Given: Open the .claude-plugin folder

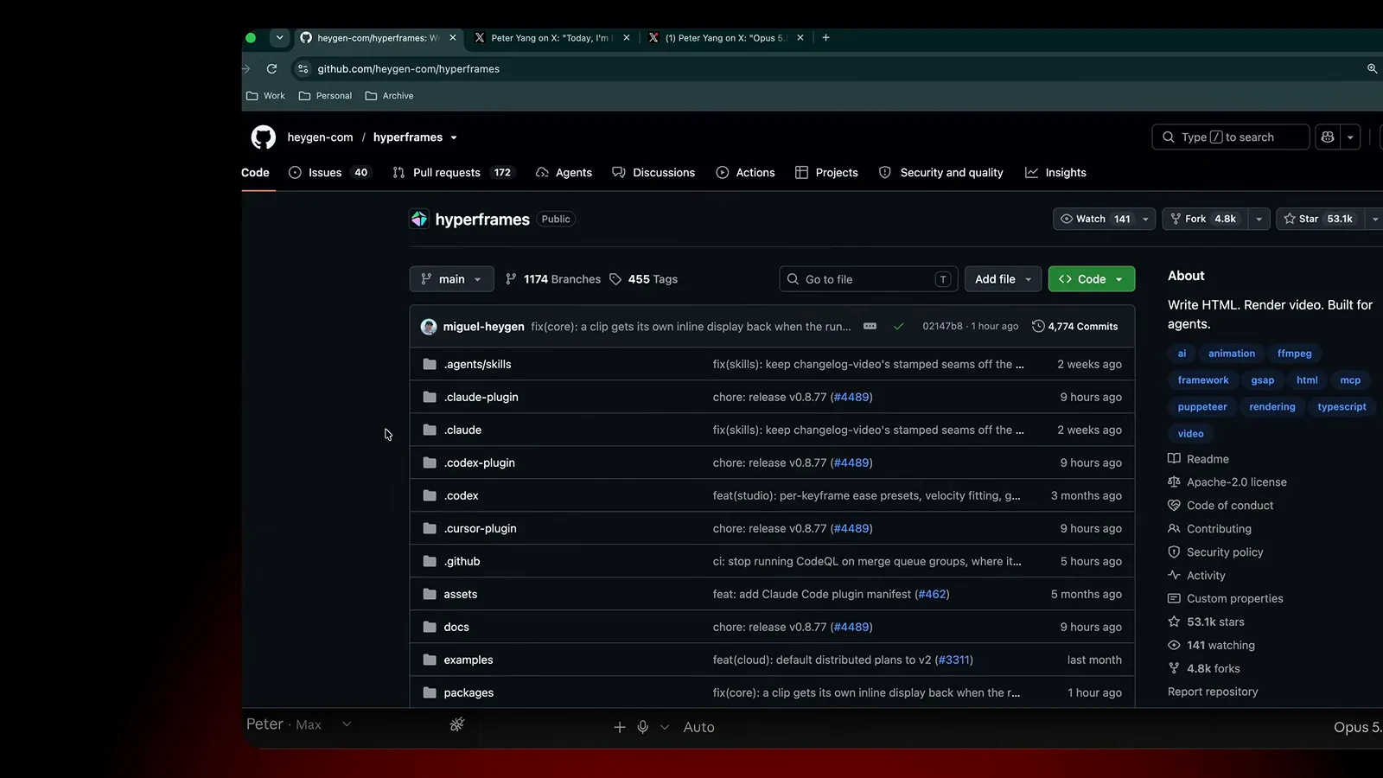Looking at the screenshot, I should 481,398.
